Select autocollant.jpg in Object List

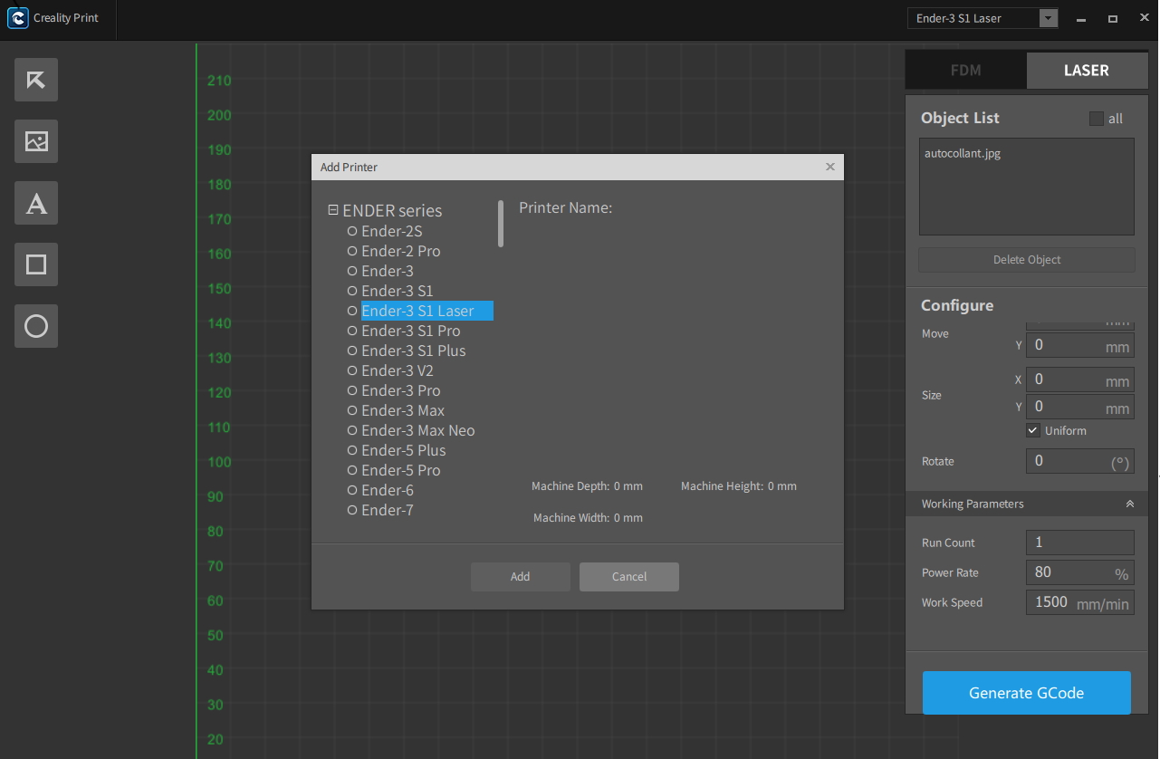pos(963,153)
